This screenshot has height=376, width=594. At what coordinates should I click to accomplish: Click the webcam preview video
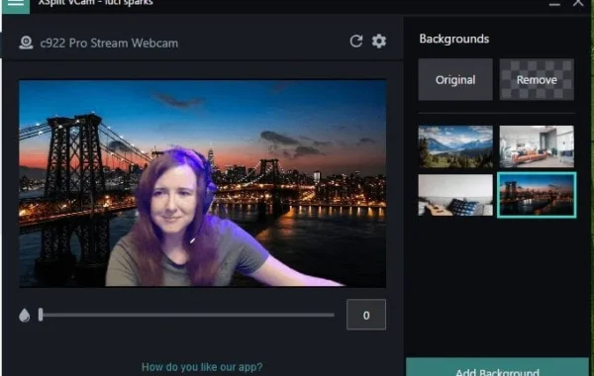[203, 183]
